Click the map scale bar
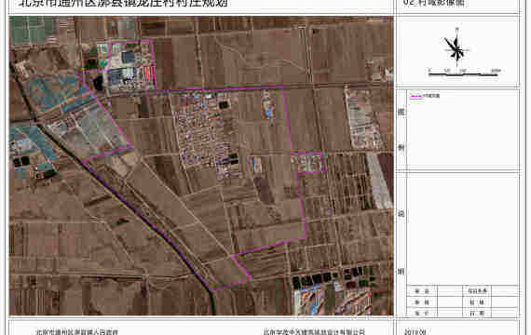 point(463,73)
